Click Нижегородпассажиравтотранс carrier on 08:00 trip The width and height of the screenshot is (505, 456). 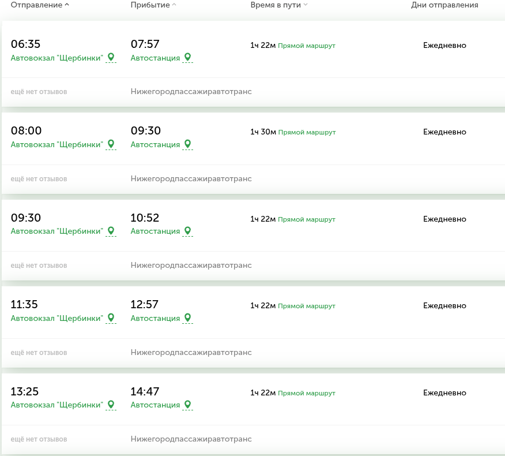point(191,179)
